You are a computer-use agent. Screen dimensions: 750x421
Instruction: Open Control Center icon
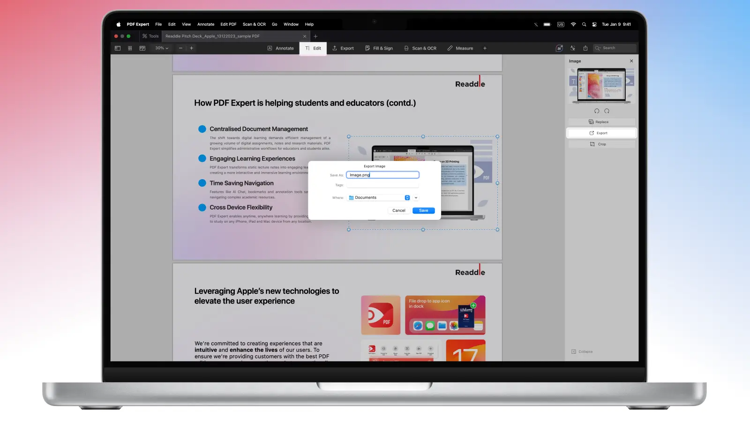click(x=594, y=24)
